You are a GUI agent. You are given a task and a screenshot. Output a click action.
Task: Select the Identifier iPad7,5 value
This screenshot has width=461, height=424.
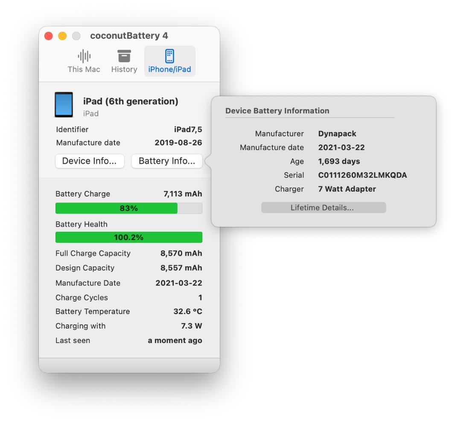coord(189,129)
